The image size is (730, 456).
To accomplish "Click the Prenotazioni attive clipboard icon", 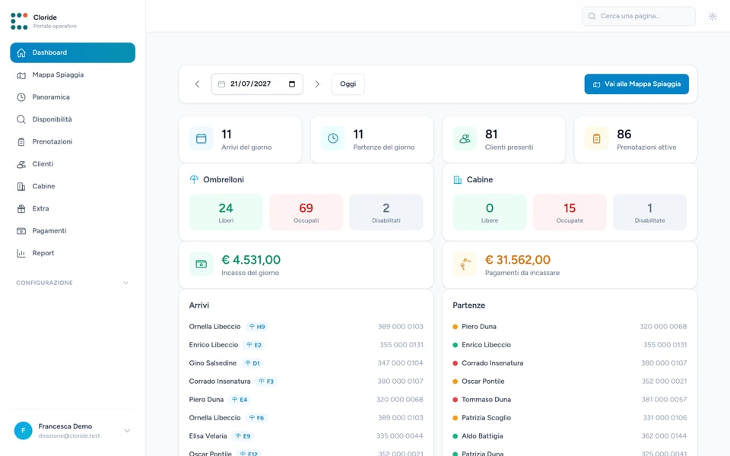I will pyautogui.click(x=596, y=138).
